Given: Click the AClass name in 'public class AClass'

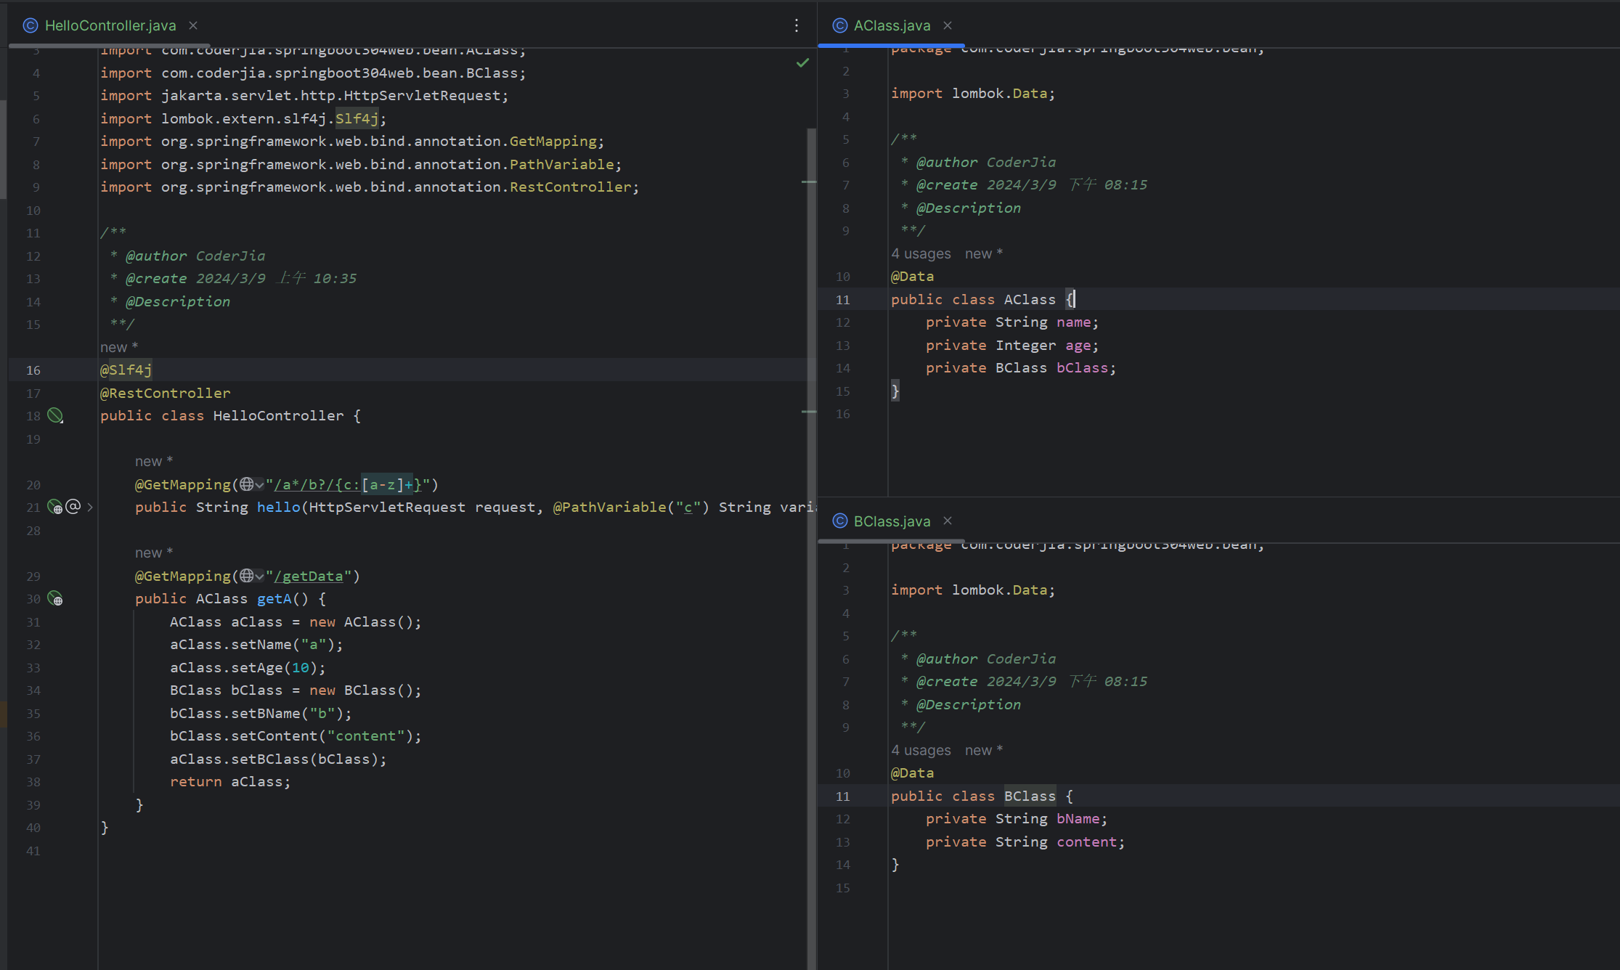Looking at the screenshot, I should pyautogui.click(x=1030, y=299).
